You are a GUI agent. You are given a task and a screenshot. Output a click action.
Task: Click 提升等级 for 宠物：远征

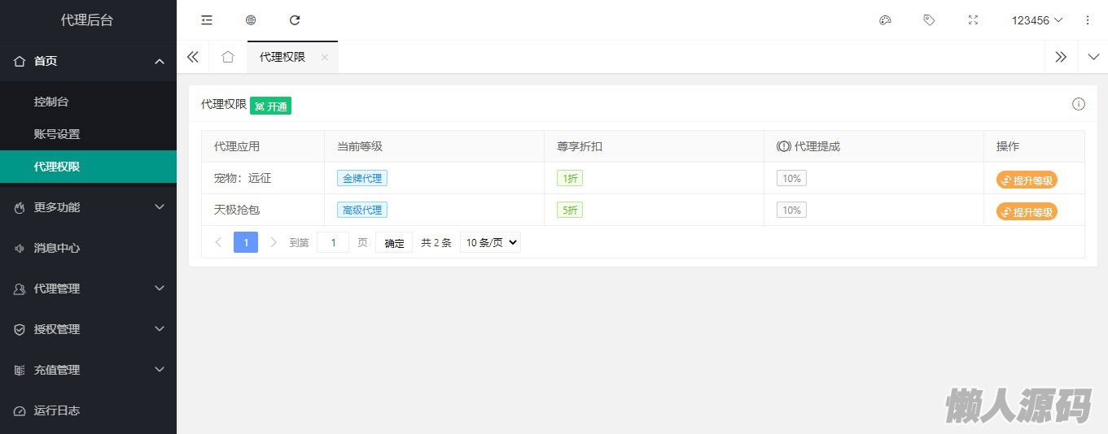click(x=1027, y=180)
